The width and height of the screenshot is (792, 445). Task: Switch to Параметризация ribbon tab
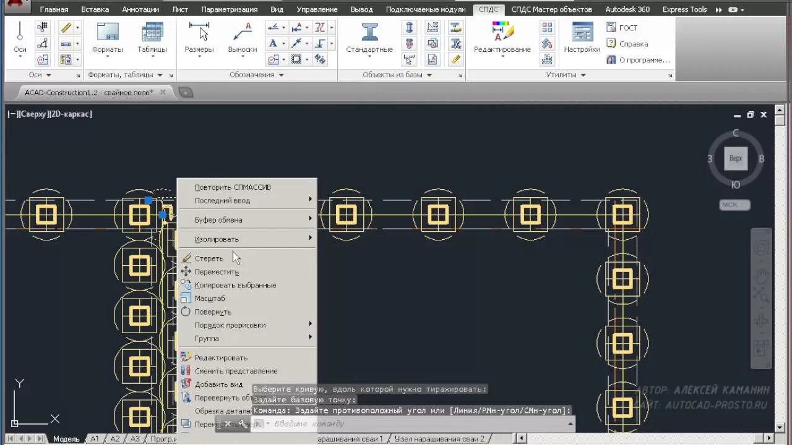point(230,10)
